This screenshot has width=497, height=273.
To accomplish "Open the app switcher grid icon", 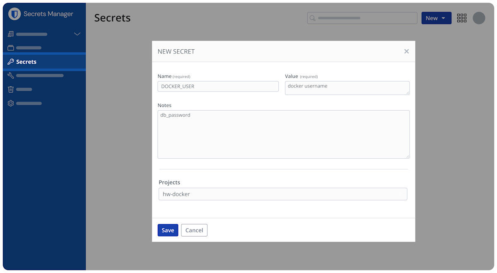I will point(462,18).
